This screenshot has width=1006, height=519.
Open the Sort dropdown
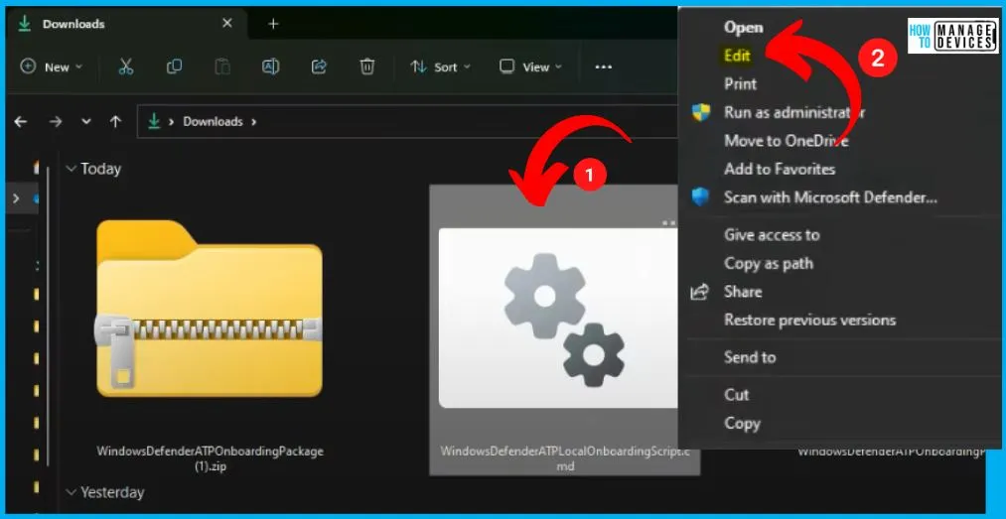(x=440, y=66)
